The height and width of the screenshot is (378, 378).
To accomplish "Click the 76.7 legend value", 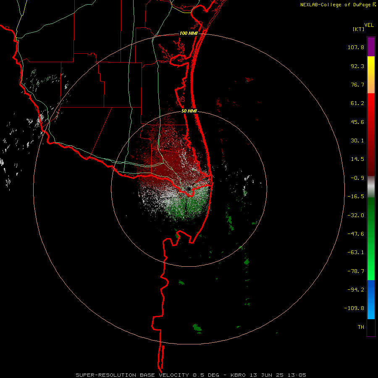I will tap(357, 84).
